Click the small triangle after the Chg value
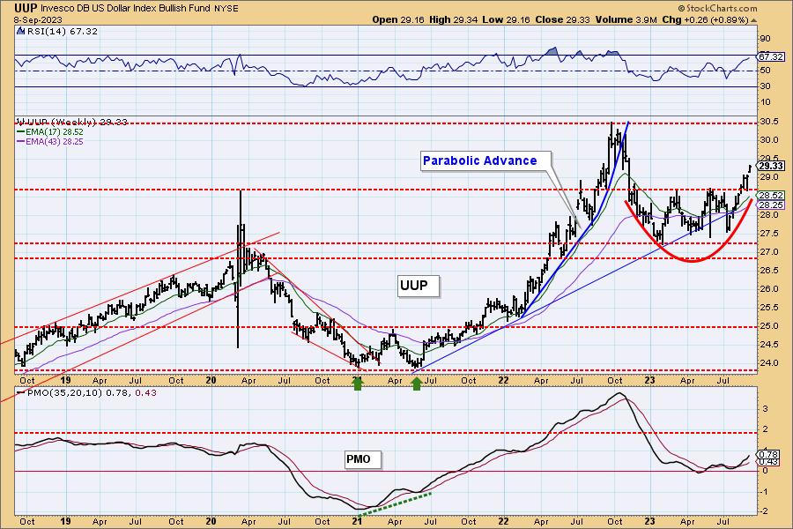Image resolution: width=793 pixels, height=529 pixels. [x=754, y=21]
